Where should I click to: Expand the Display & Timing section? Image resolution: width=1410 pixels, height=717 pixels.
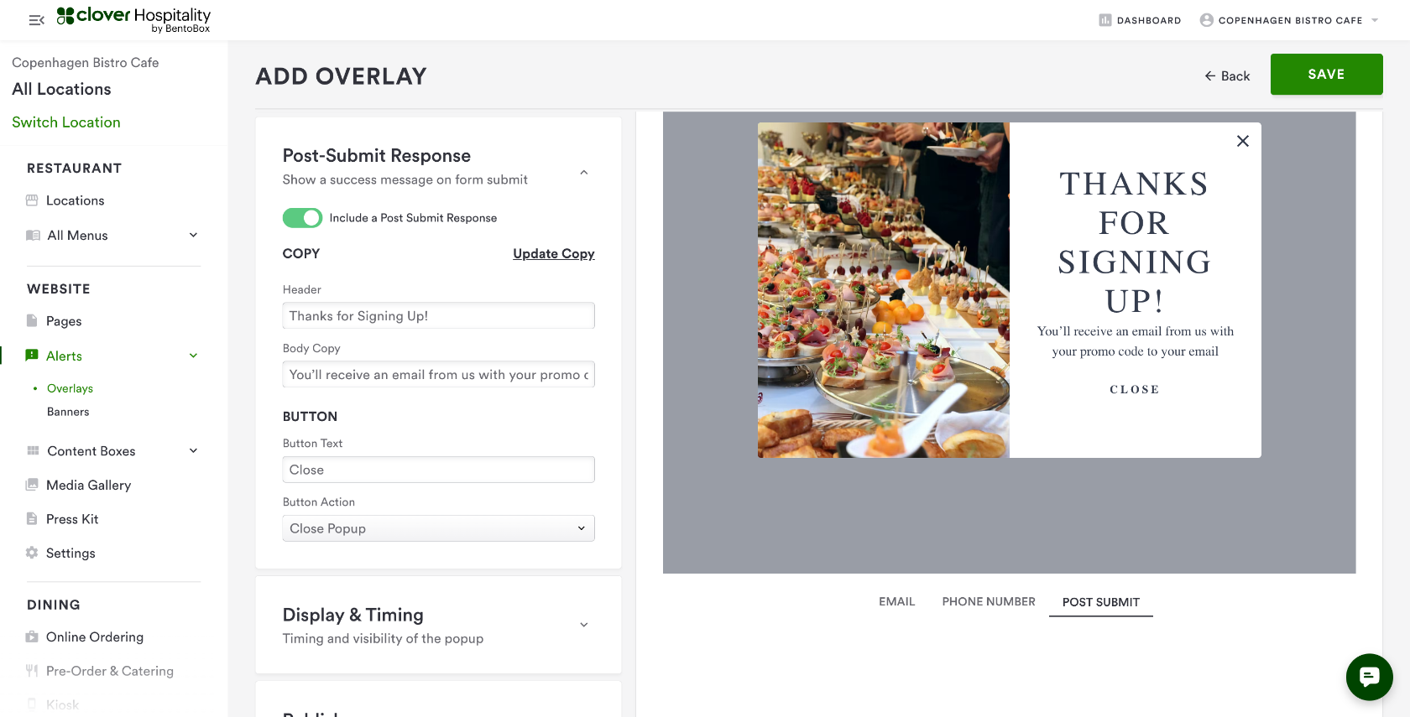(x=584, y=625)
